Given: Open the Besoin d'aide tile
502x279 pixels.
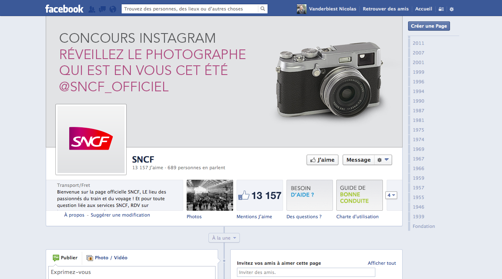Looking at the screenshot, I should tap(310, 195).
